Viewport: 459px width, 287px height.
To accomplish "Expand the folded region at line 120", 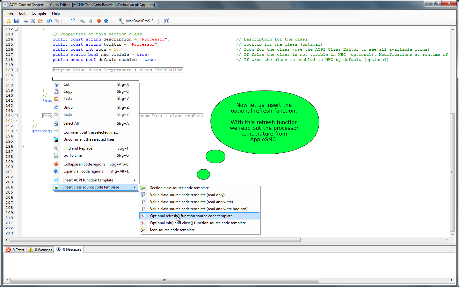I will 16,70.
